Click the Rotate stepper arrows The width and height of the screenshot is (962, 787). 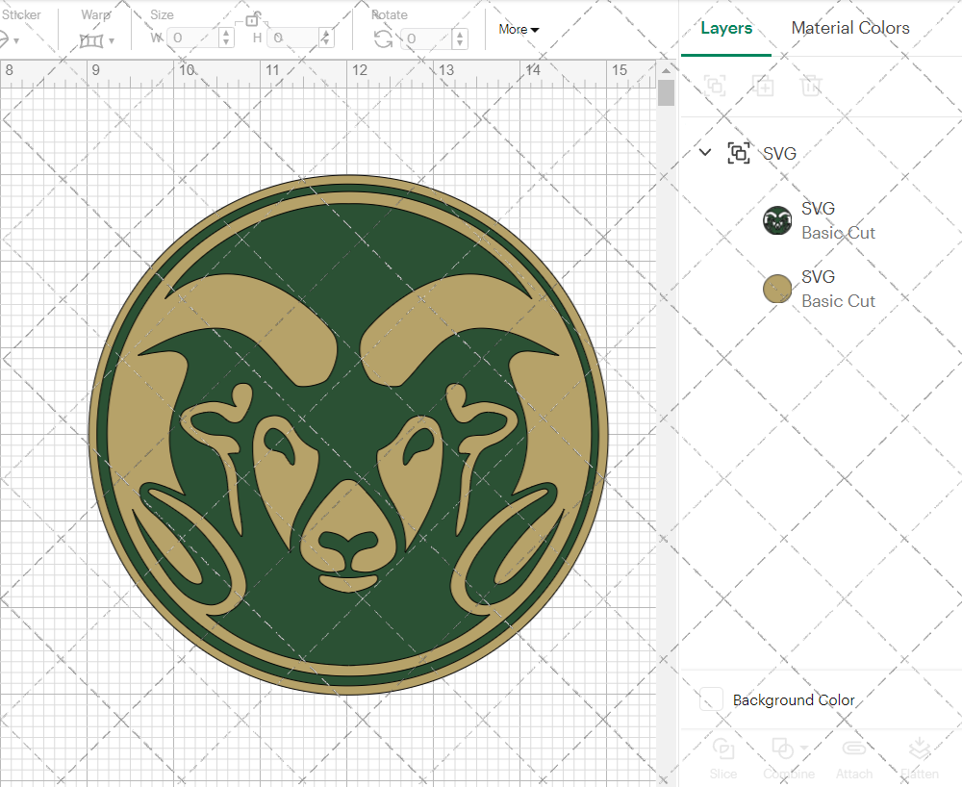(460, 38)
